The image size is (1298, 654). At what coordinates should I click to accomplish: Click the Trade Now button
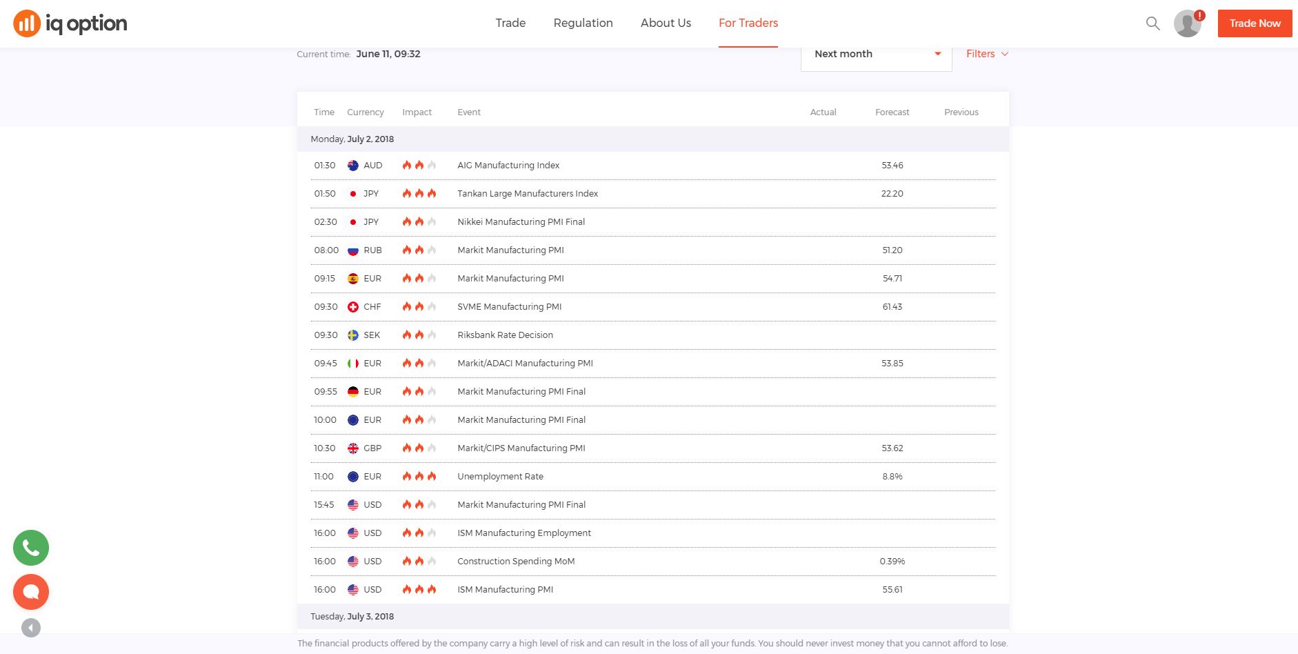[x=1255, y=23]
